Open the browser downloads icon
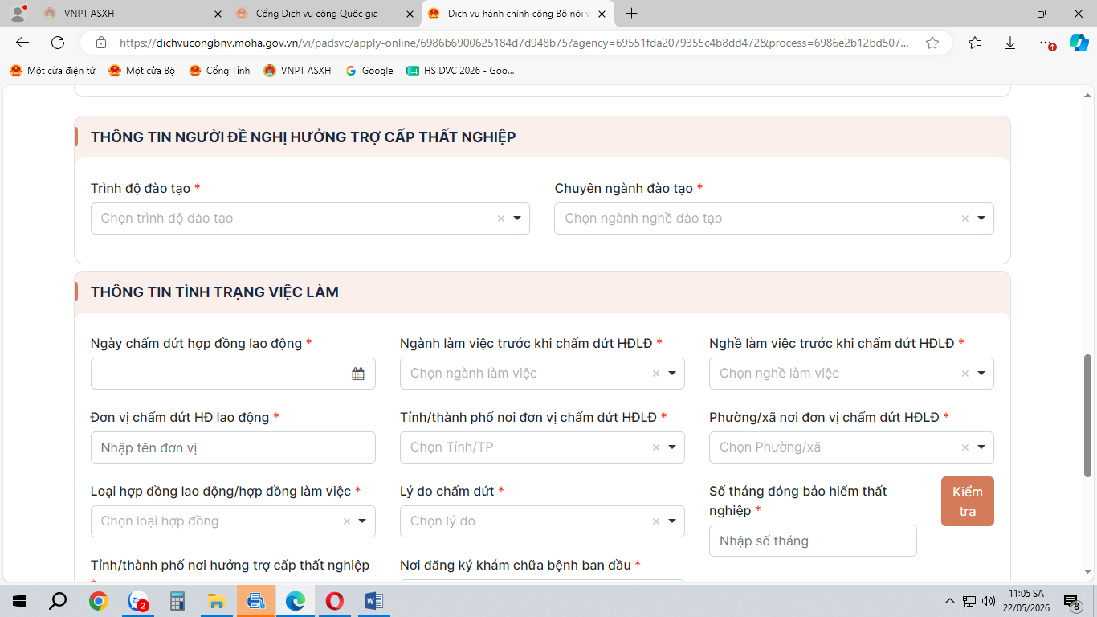This screenshot has width=1097, height=617. coord(1010,43)
